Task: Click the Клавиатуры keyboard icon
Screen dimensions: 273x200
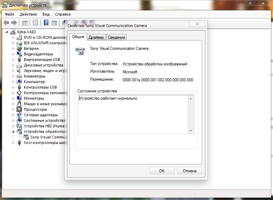Action: pos(19,76)
